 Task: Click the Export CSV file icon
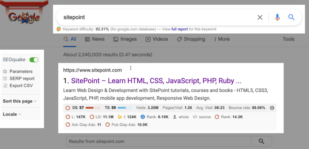pos(5,85)
